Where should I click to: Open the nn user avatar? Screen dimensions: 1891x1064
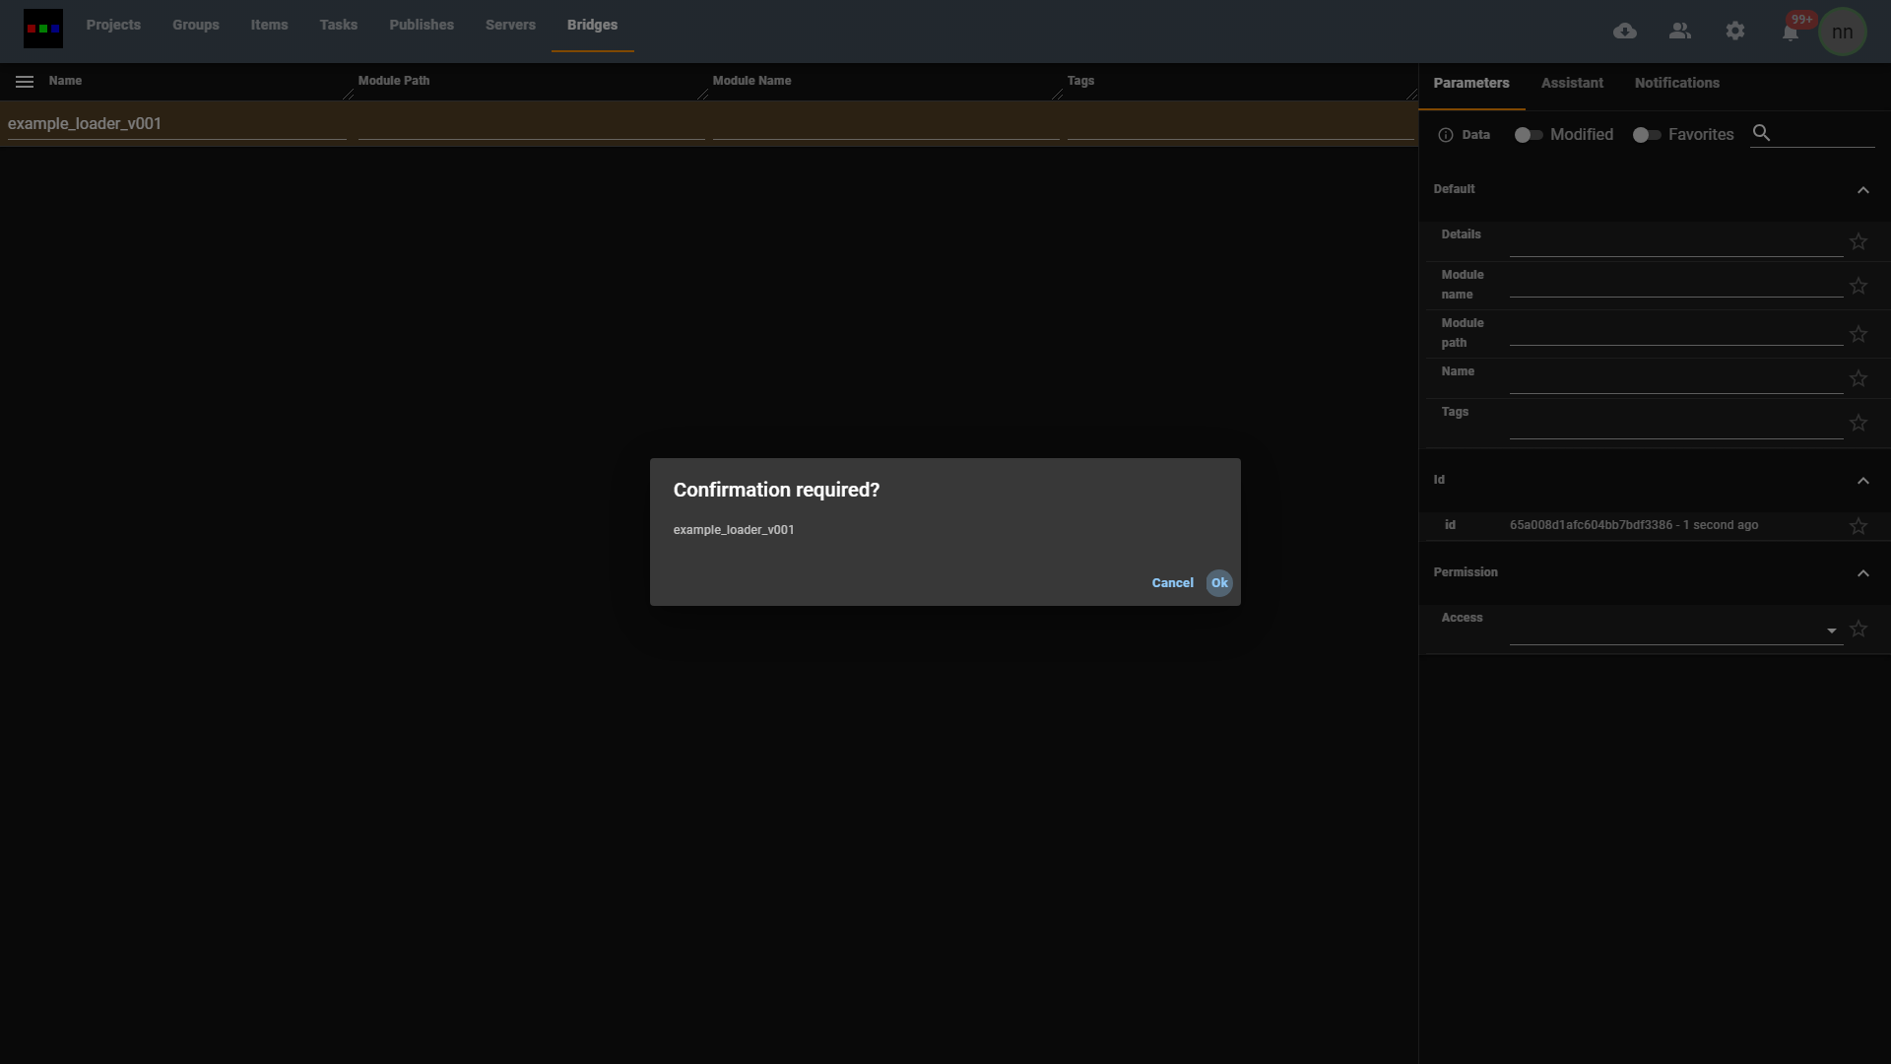click(1842, 33)
